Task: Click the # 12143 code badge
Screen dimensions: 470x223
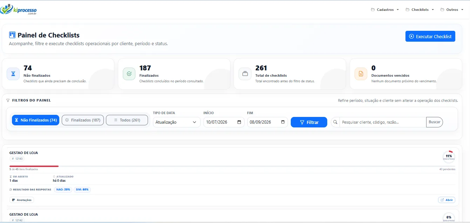Action: point(17,159)
